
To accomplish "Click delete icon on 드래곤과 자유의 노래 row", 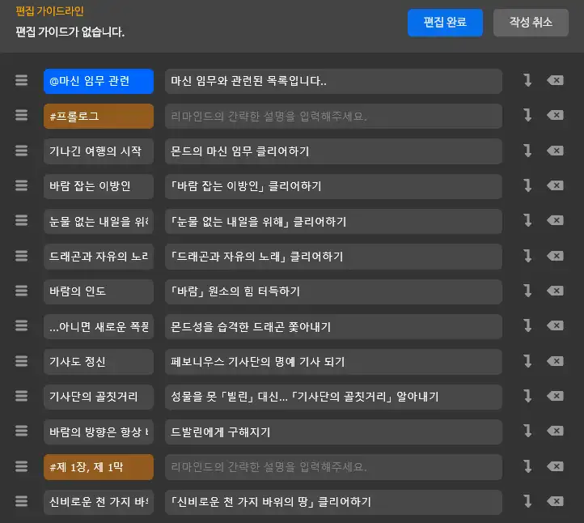I will click(555, 256).
